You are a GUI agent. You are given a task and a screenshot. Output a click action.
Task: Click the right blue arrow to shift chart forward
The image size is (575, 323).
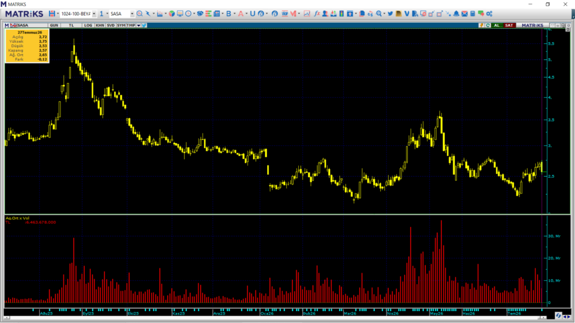pyautogui.click(x=569, y=317)
